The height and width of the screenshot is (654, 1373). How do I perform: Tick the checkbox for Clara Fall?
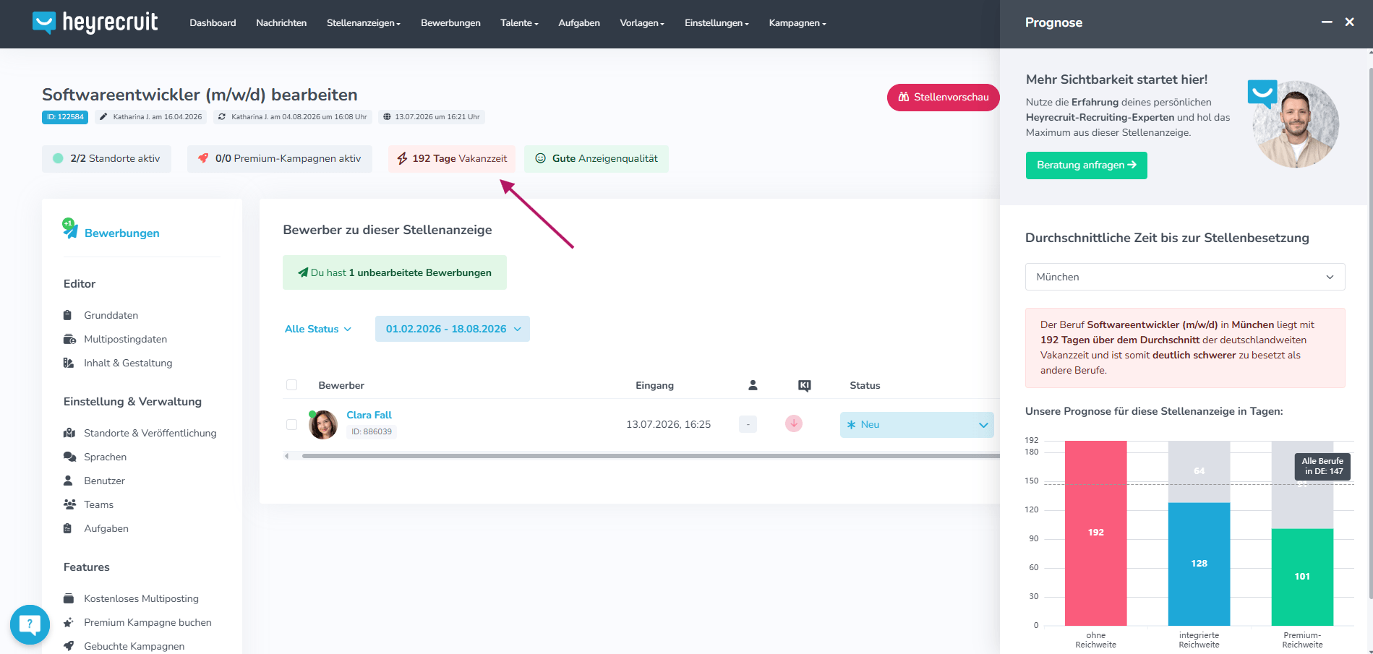tap(292, 424)
